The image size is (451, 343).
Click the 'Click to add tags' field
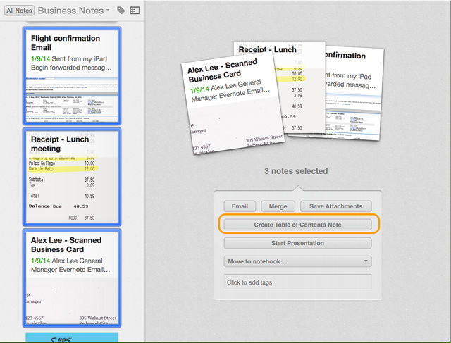pos(297,282)
